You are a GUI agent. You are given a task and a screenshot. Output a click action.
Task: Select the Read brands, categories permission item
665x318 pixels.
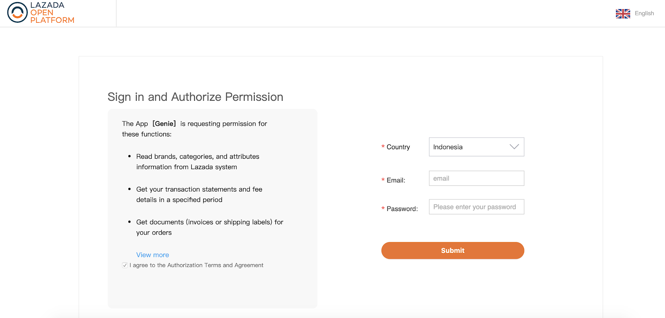pos(198,162)
